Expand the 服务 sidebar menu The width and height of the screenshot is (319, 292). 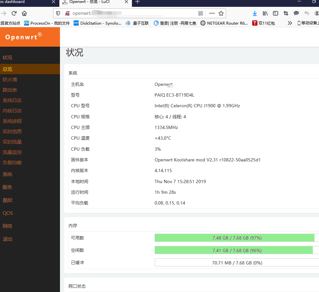coord(7,187)
